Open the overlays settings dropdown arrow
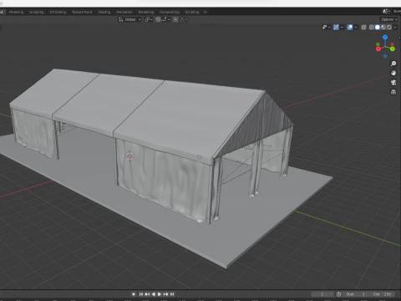Screen dimensions: 401x301 coord(356,27)
